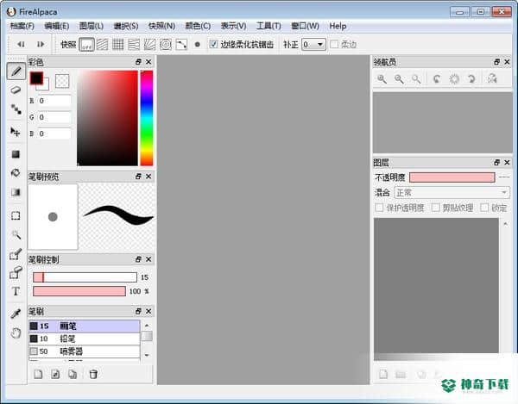This screenshot has height=404, width=518.
Task: Enable concentric circle snap
Action: (x=166, y=44)
